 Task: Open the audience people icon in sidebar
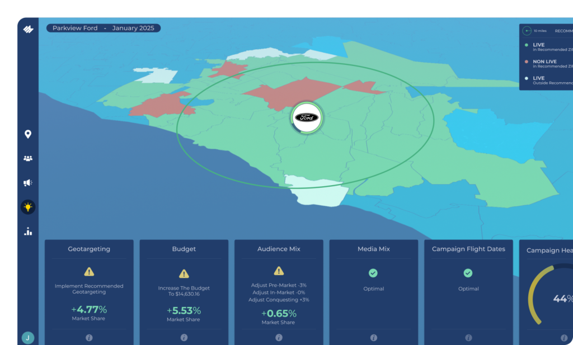pyautogui.click(x=28, y=158)
